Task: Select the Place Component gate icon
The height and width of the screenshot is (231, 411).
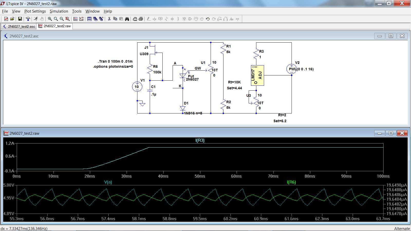Action: click(190, 19)
